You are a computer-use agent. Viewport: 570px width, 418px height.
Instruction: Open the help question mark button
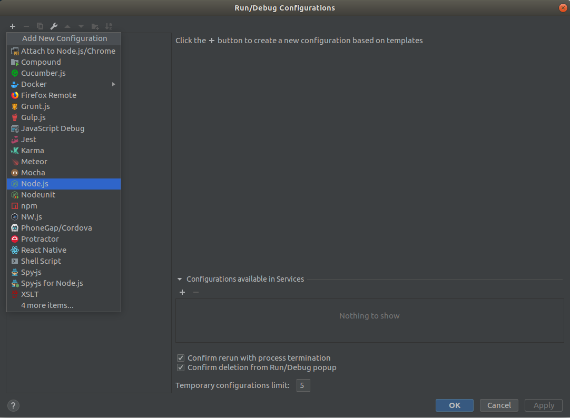pyautogui.click(x=13, y=406)
